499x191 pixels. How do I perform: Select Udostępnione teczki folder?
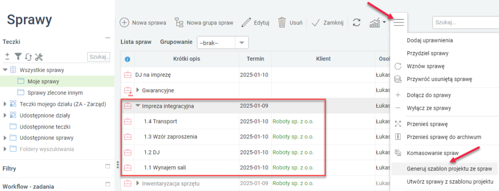pos(45,127)
